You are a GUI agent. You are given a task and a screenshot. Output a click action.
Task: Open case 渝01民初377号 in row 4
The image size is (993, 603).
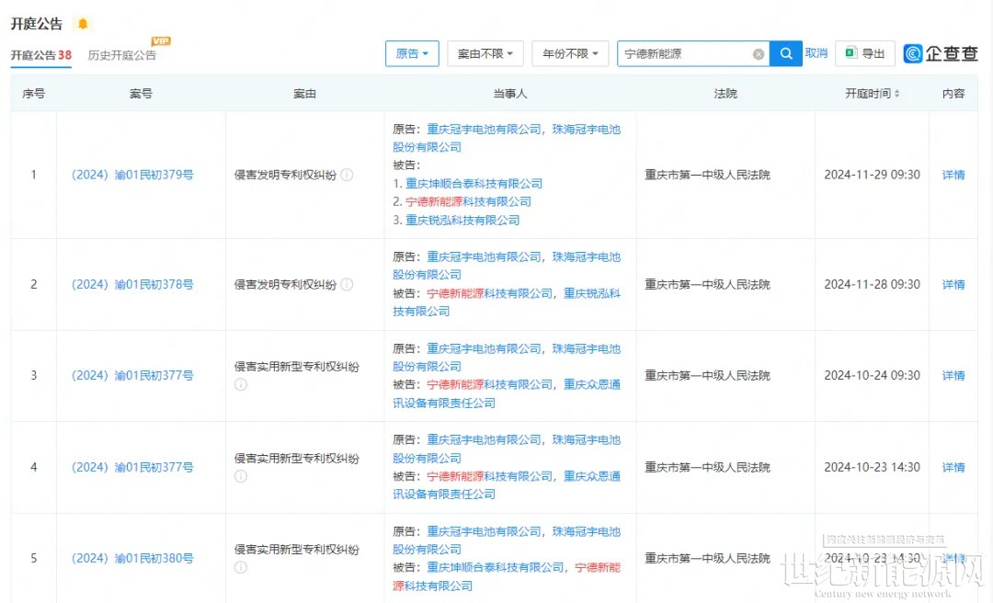(132, 468)
